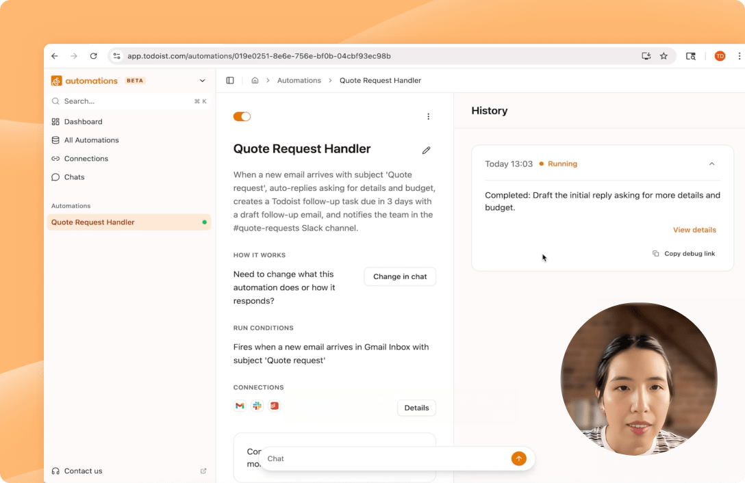Click the Dashboard grid icon
745x483 pixels.
(x=55, y=122)
